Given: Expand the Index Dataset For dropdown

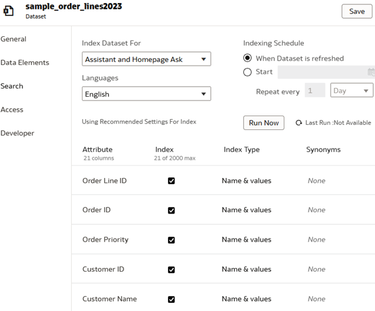Looking at the screenshot, I should pyautogui.click(x=146, y=59).
